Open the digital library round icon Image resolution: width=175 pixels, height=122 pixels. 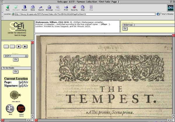coord(21,108)
